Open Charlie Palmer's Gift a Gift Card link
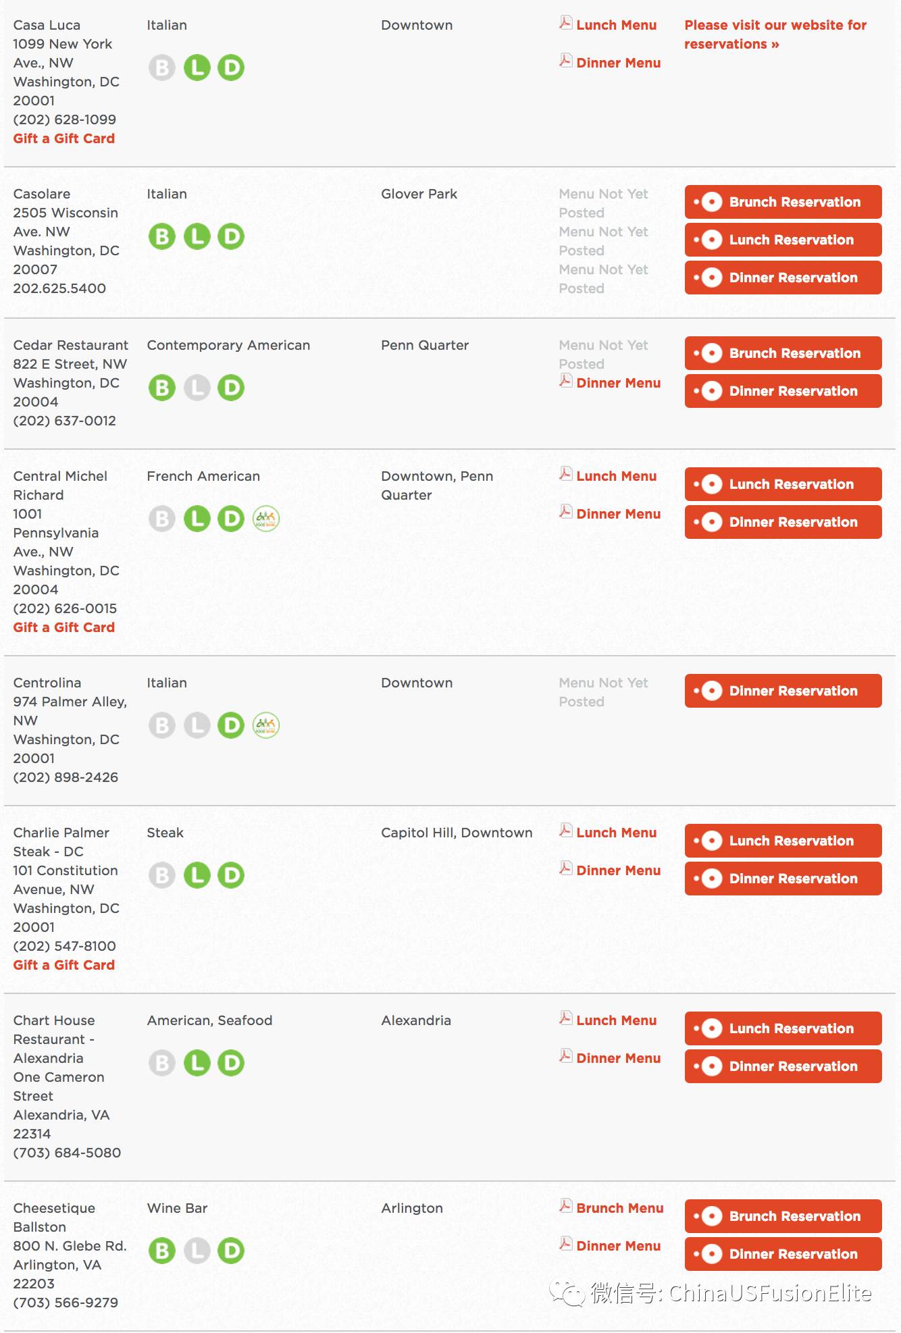Screen dimensions: 901x1333 pyautogui.click(x=64, y=965)
